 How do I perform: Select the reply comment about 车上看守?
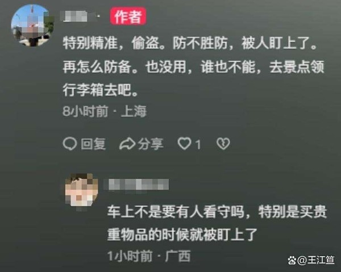point(217,223)
